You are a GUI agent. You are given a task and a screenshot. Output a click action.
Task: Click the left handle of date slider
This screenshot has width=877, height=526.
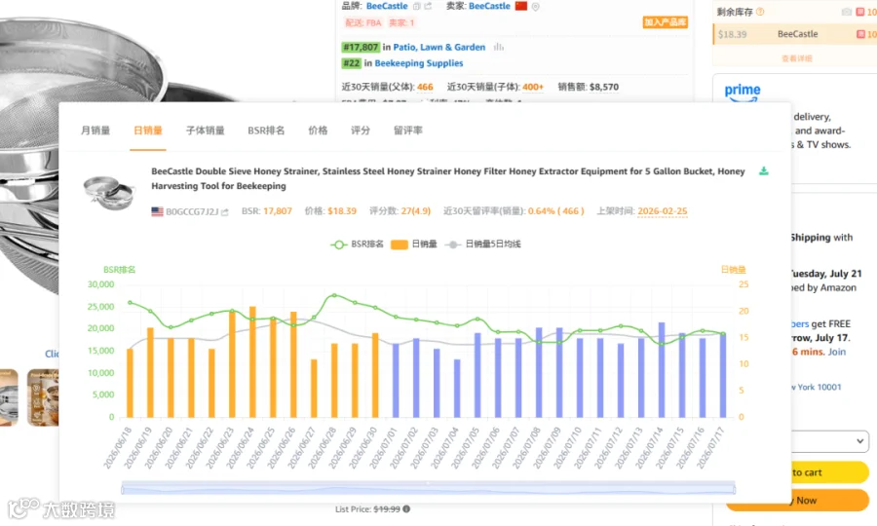point(123,490)
